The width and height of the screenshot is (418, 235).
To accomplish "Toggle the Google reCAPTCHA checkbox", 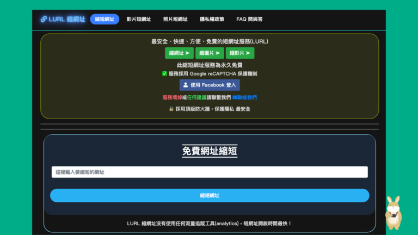I will point(164,73).
